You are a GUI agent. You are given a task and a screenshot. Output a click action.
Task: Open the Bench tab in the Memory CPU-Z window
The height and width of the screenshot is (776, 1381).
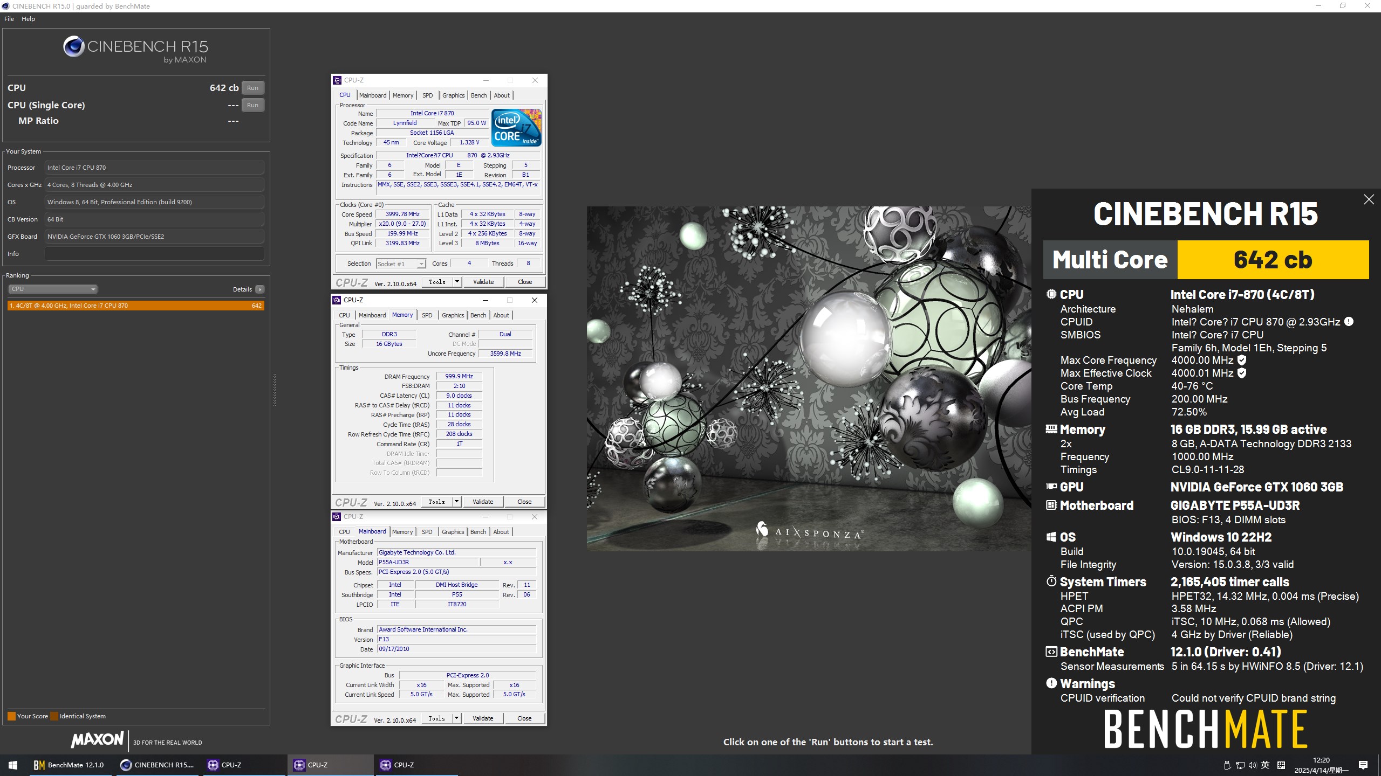pyautogui.click(x=478, y=315)
